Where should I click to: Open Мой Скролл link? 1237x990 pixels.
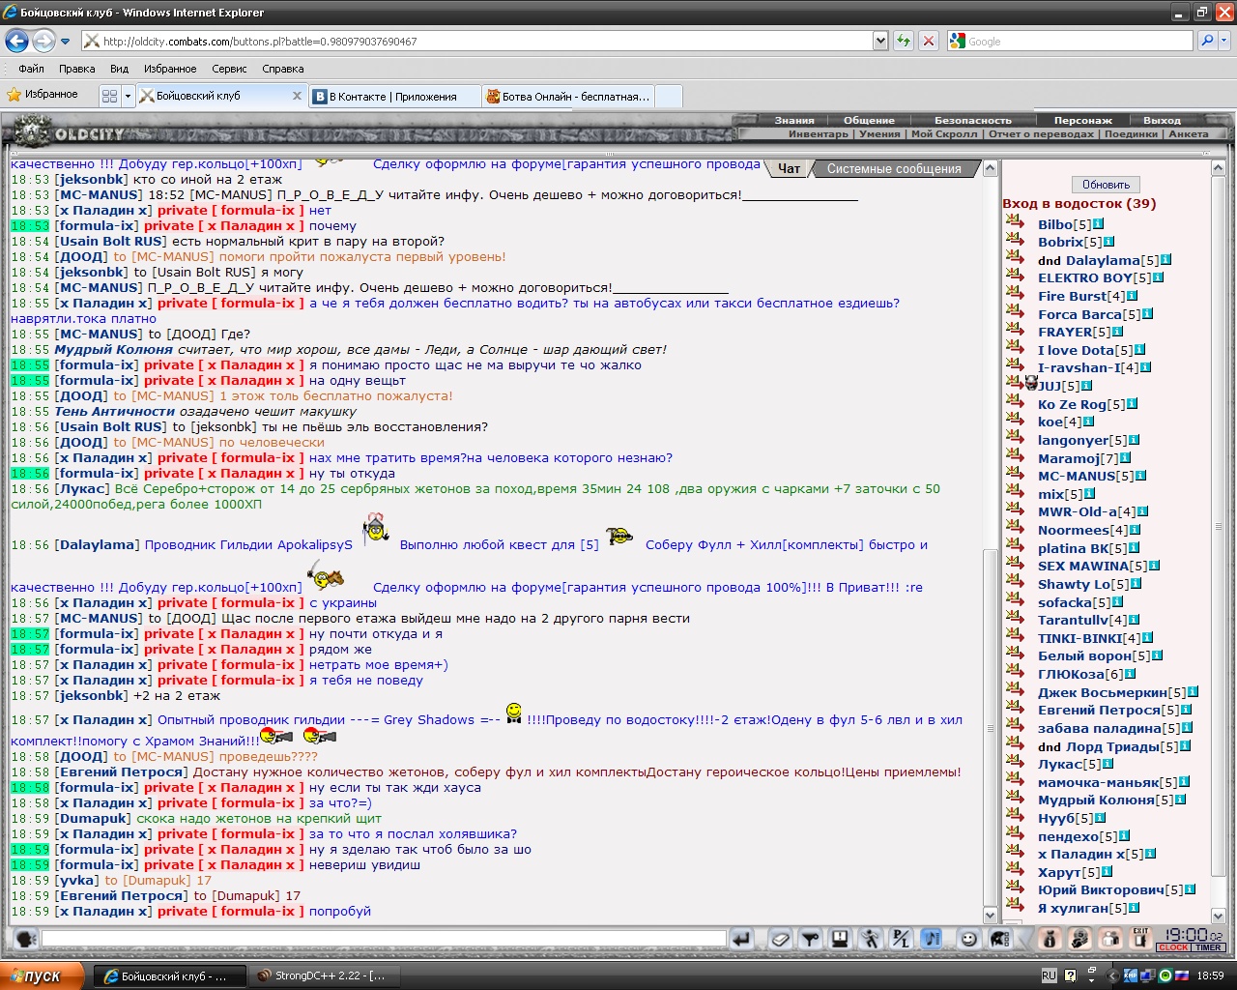(944, 134)
